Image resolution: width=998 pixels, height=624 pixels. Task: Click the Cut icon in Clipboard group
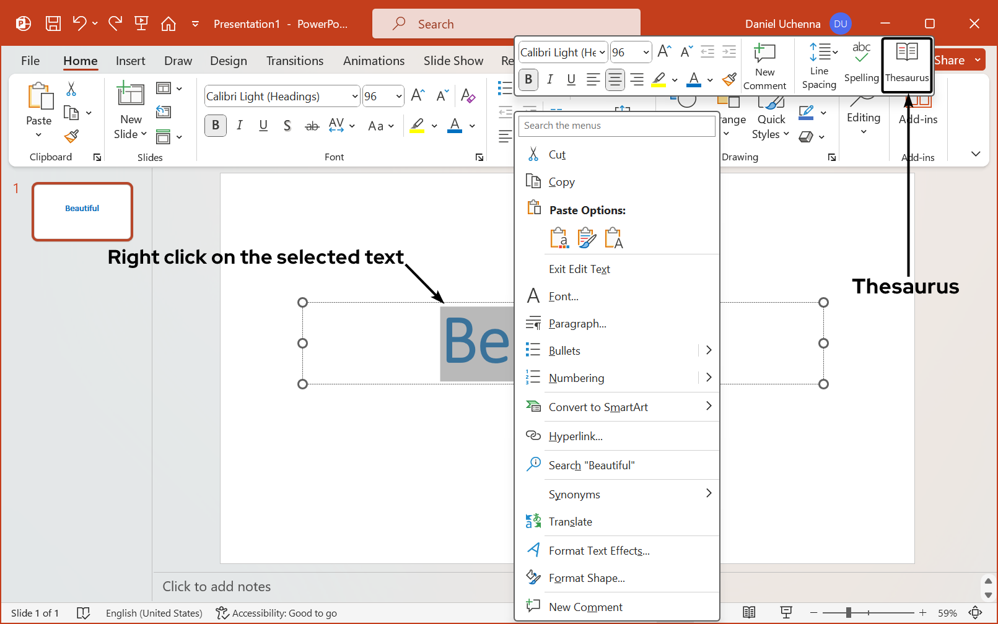point(71,90)
